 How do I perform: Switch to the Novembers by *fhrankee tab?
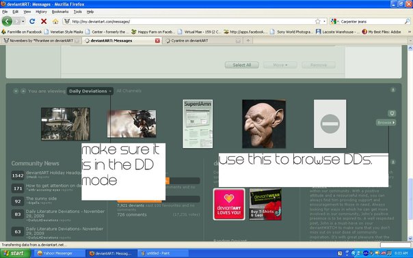41,40
